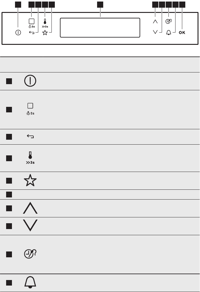This screenshot has height=292, width=200.
Task: Click the square light 3s icon in the legend
Action: click(30, 106)
